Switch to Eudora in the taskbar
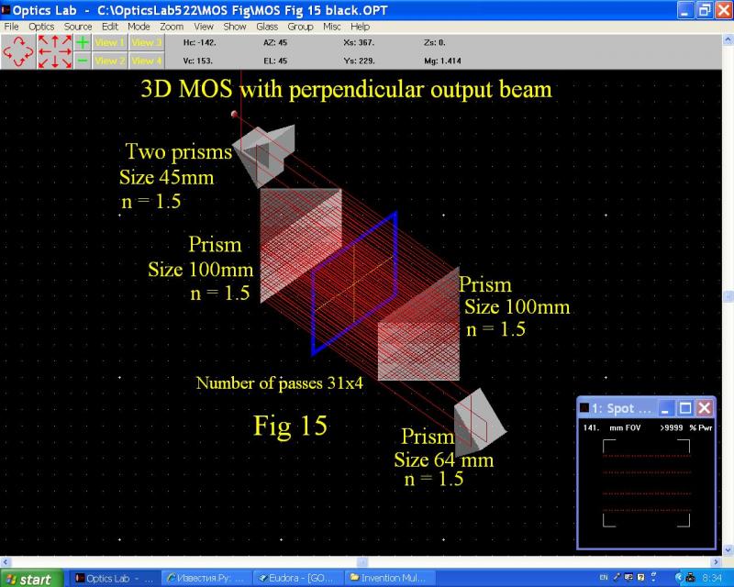Image resolution: width=734 pixels, height=587 pixels. 298,579
